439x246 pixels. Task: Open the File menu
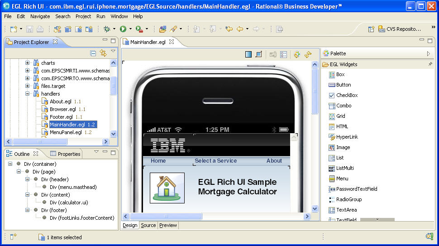8,16
